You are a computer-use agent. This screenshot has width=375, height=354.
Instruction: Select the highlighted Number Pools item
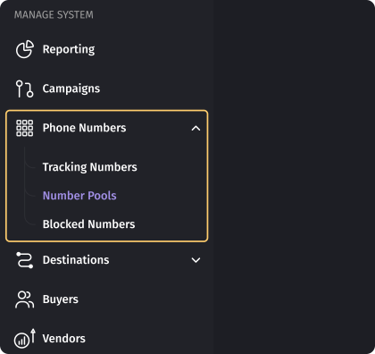(x=79, y=196)
